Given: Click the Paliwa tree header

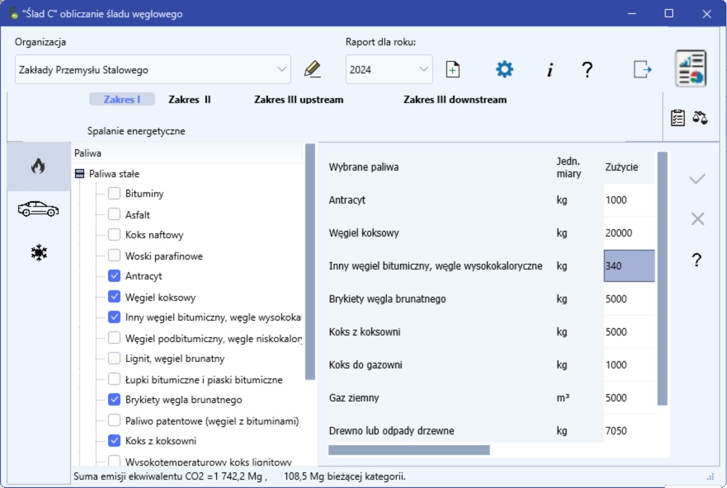Looking at the screenshot, I should pos(187,154).
